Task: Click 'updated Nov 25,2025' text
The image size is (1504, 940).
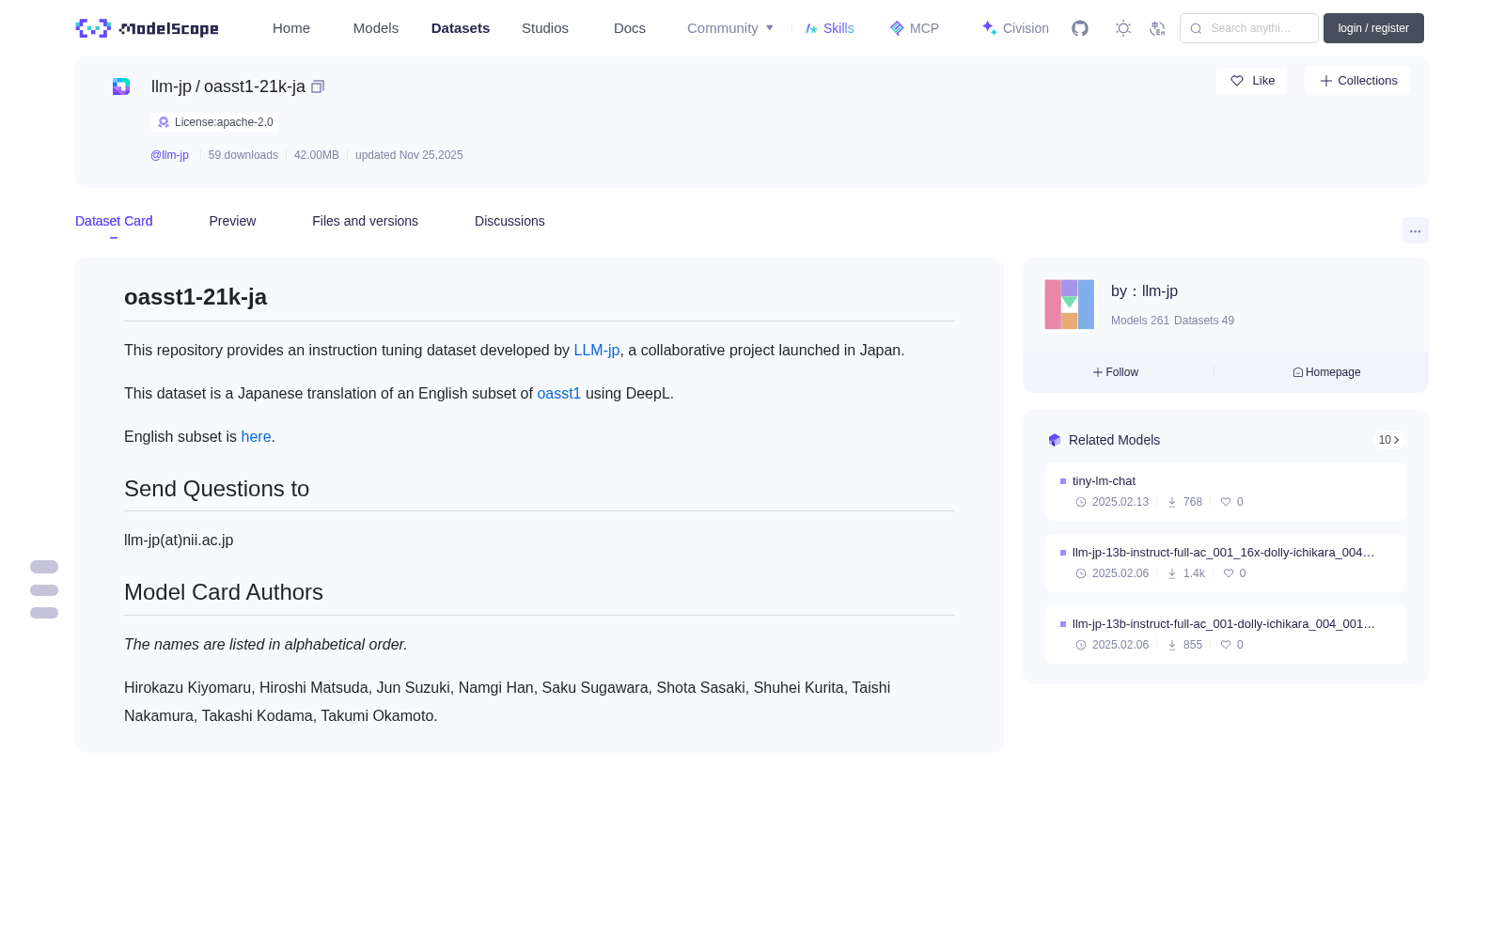Action: 409,155
